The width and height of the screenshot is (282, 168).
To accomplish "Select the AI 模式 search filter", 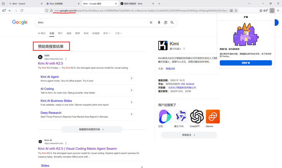I will coord(42,33).
